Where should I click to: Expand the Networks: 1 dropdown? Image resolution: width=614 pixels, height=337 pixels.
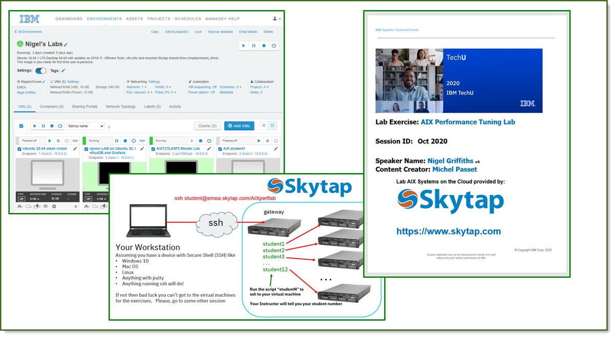136,87
